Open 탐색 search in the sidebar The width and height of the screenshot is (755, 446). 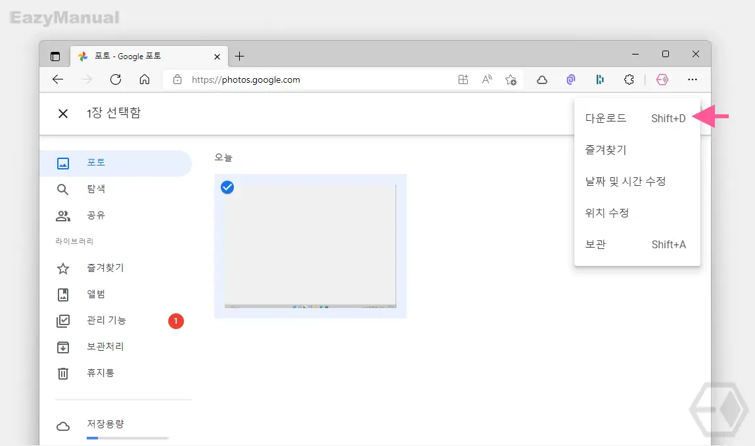(116, 189)
